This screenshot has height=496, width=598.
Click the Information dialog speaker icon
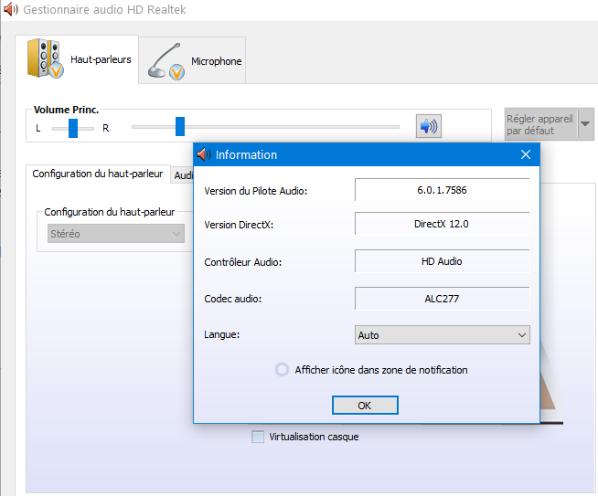(x=204, y=154)
